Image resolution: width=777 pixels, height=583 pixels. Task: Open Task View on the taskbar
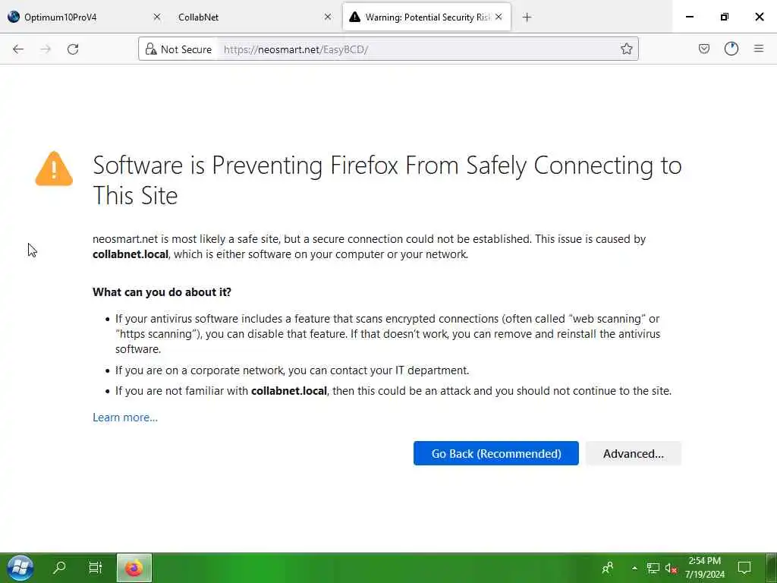pyautogui.click(x=95, y=568)
